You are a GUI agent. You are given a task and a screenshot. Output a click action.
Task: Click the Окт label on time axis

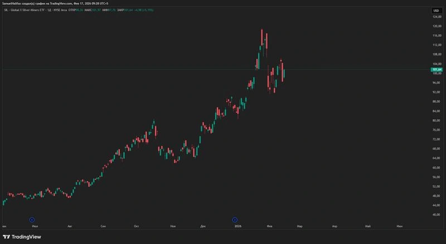[x=137, y=226]
